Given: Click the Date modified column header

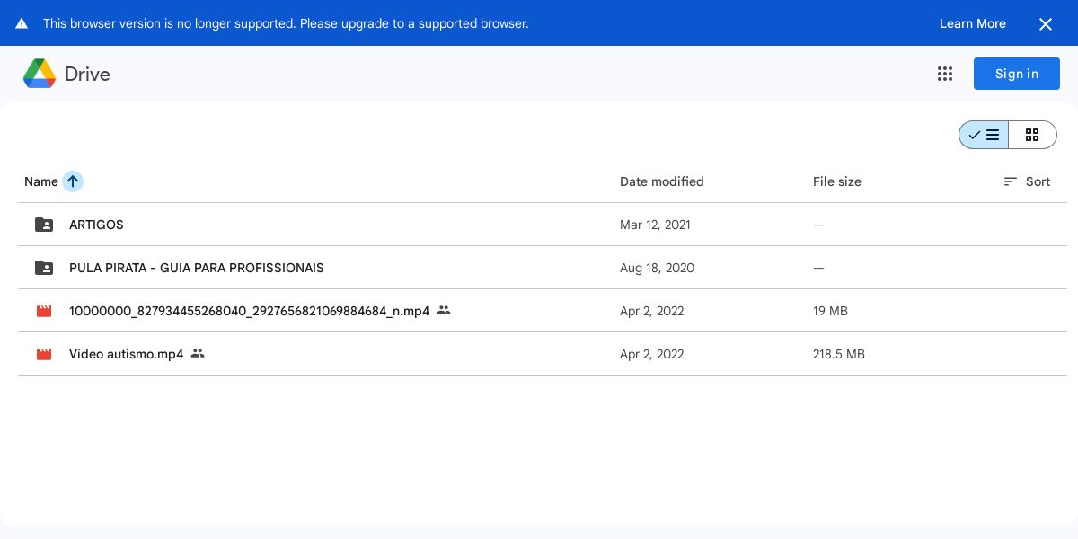Looking at the screenshot, I should point(661,181).
